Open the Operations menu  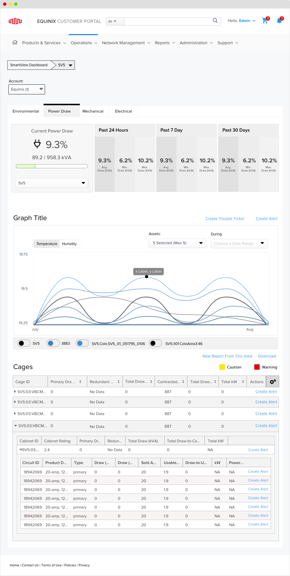coord(84,43)
